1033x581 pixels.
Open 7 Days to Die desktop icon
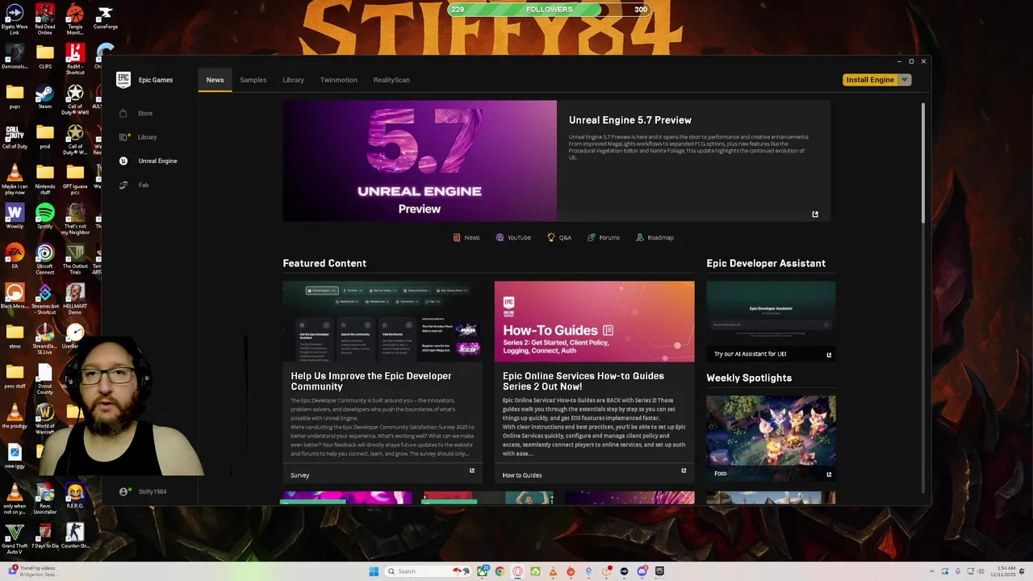(x=44, y=536)
